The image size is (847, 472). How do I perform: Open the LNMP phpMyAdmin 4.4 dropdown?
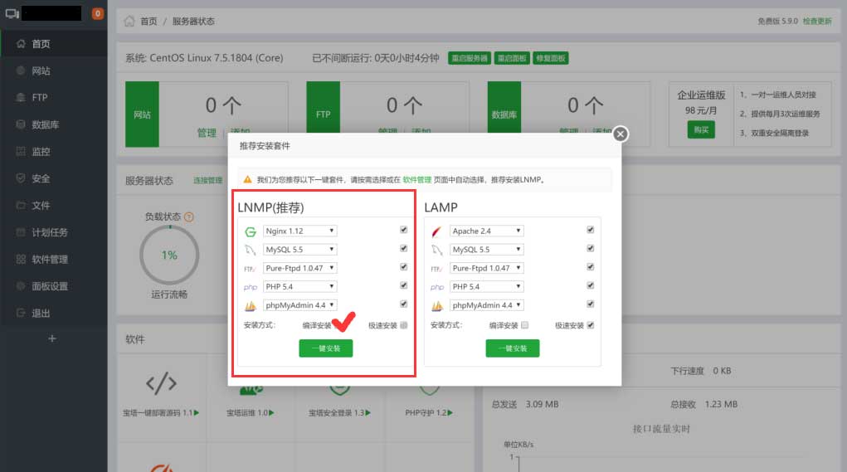(x=299, y=305)
